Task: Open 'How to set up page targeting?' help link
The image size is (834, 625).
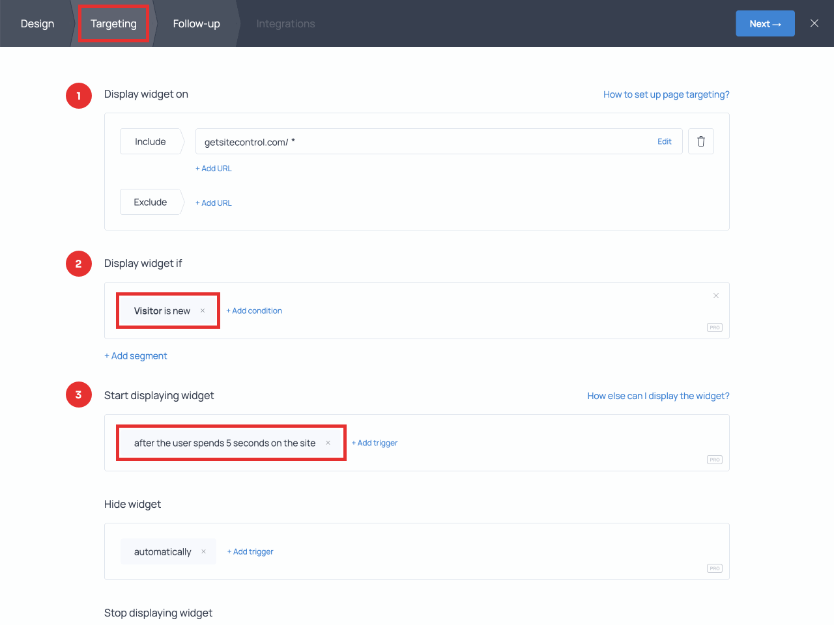Action: 666,94
